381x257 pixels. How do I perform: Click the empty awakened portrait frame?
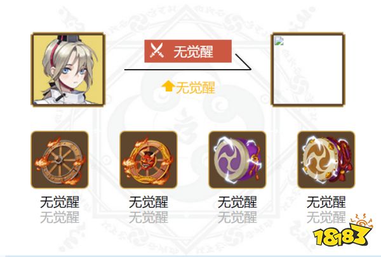point(308,70)
